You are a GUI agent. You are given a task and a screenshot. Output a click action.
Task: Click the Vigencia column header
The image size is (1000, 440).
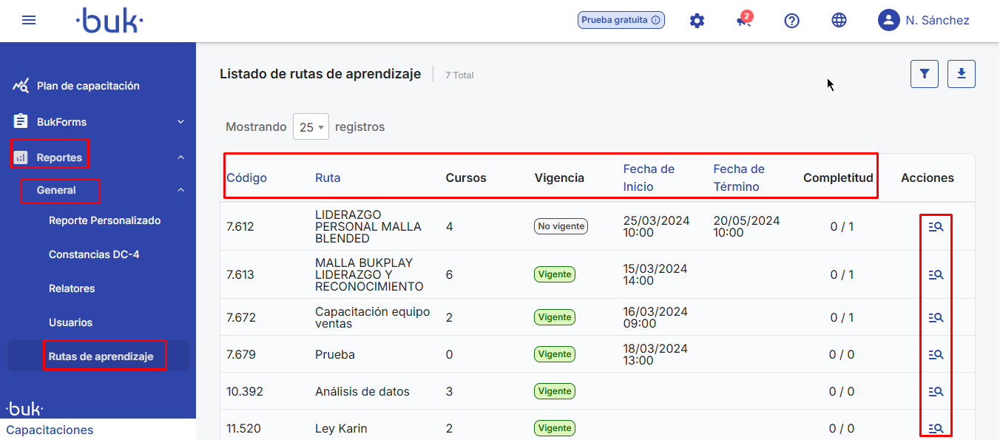pyautogui.click(x=559, y=177)
